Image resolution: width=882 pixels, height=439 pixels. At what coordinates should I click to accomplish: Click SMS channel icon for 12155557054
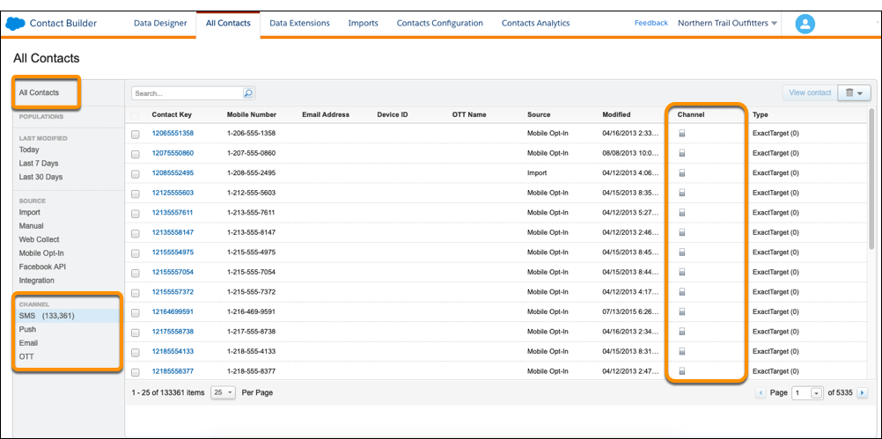coord(682,272)
